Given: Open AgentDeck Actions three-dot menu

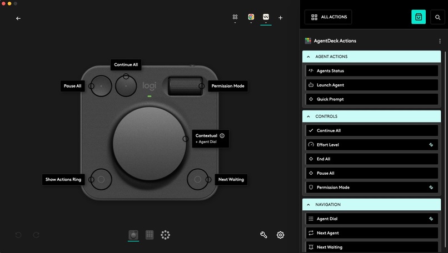Looking at the screenshot, I should (x=440, y=41).
